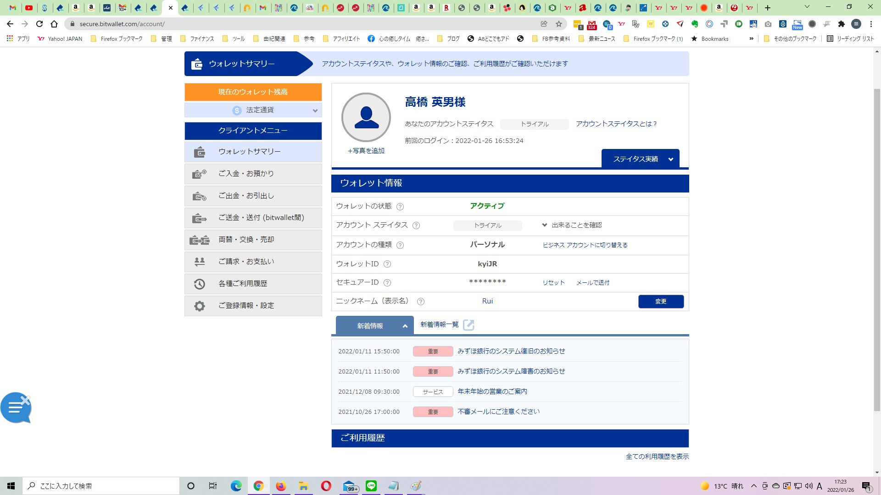Open ご出金・お引出し withdrawal menu
Image resolution: width=881 pixels, height=495 pixels.
253,196
